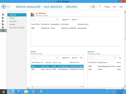Open the Dashboard icon in left sidebar
The width and height of the screenshot is (126, 94).
coord(3,15)
